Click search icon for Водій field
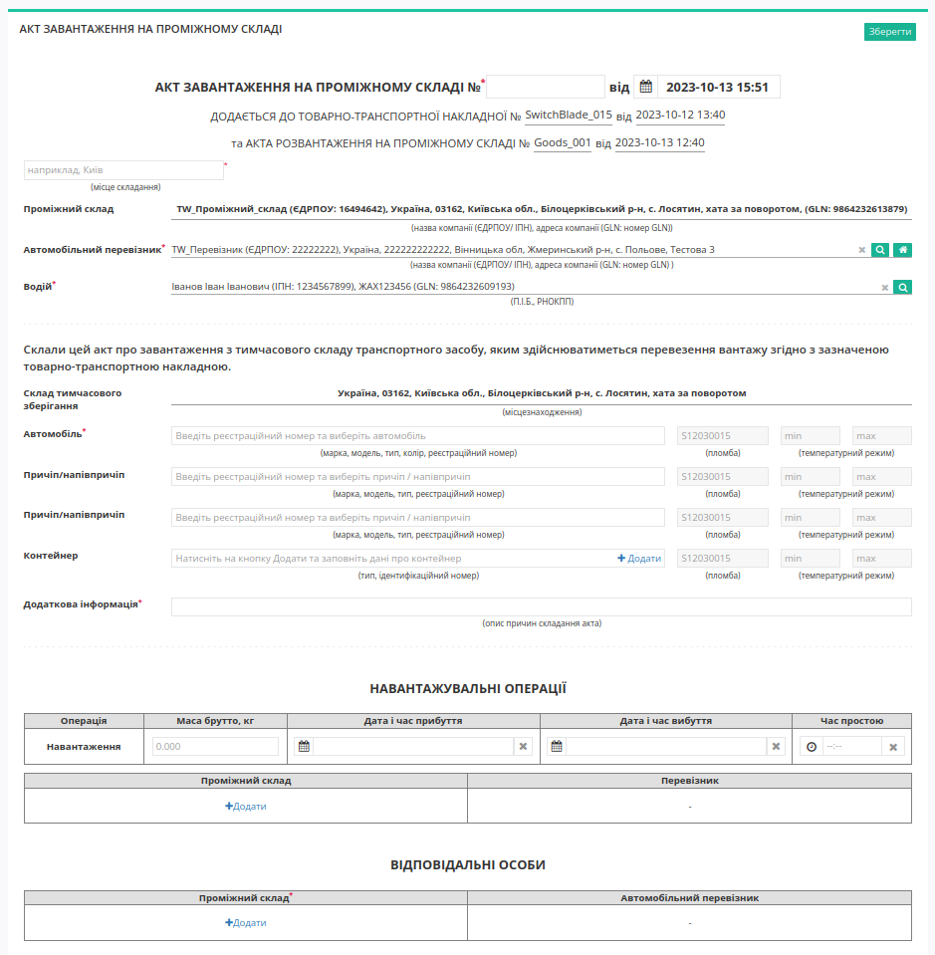Viewport: 935px width, 955px height. coord(903,287)
